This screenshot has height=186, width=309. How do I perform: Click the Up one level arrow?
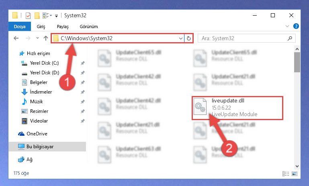pyautogui.click(x=46, y=38)
